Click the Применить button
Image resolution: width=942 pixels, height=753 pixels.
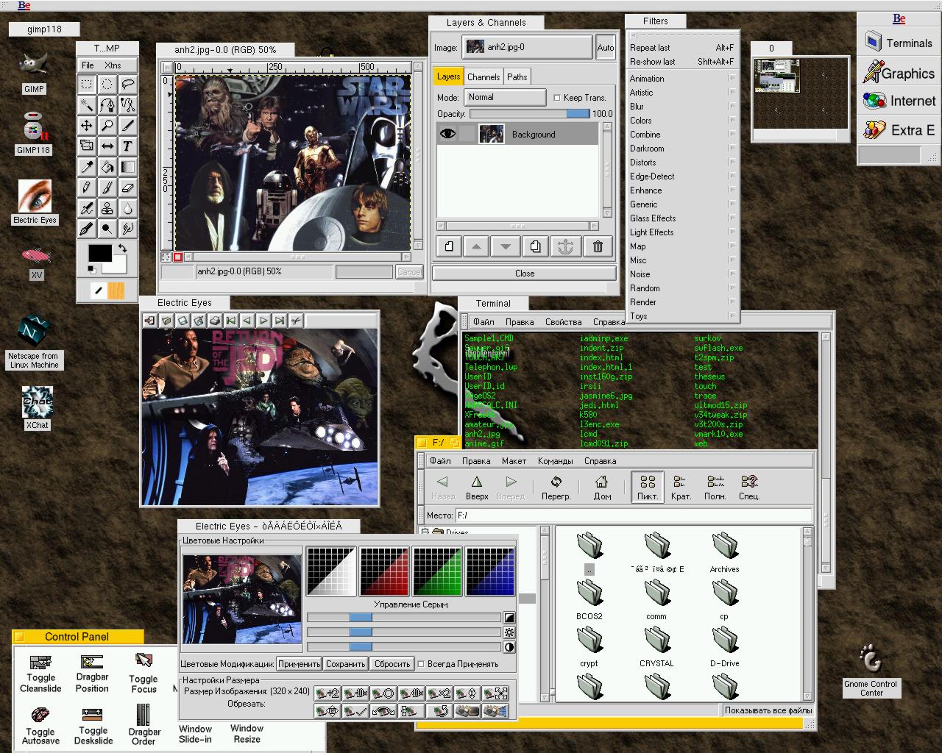[299, 664]
